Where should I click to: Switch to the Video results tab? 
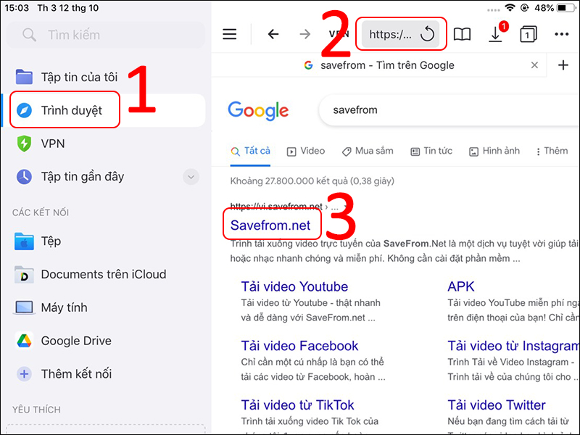[x=305, y=151]
